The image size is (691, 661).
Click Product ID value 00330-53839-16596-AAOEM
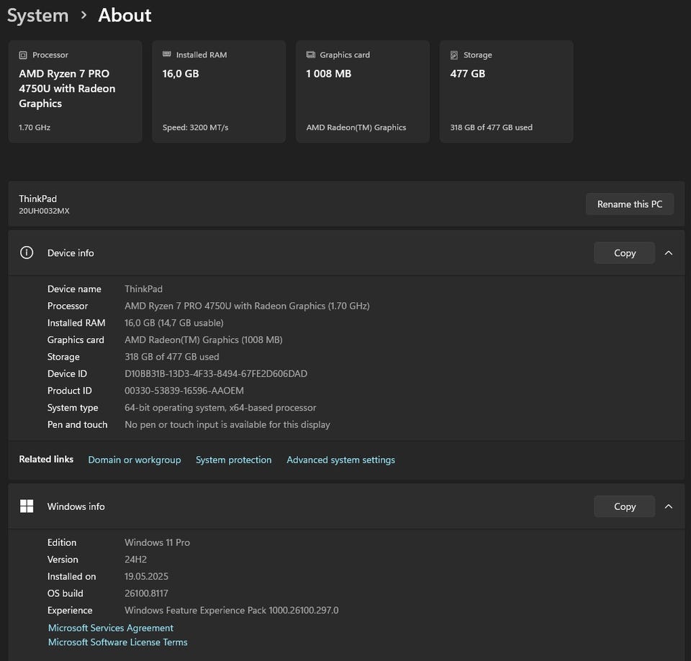coord(184,391)
